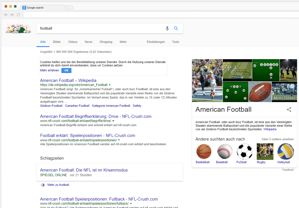Expand dropdown arrow next to fullback/ URL
This screenshot has width=299, height=208.
[x=131, y=204]
